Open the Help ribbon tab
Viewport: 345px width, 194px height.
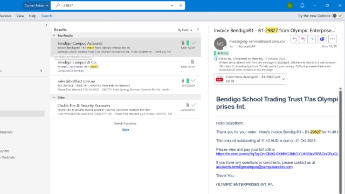(x=32, y=16)
